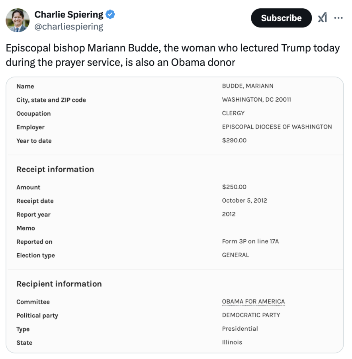Click the Form 3P on line 17A text
Viewport: 352px width, 359px height.
coord(250,241)
